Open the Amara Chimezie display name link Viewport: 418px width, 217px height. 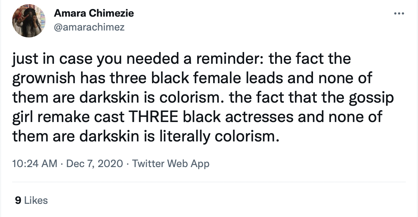coord(94,14)
